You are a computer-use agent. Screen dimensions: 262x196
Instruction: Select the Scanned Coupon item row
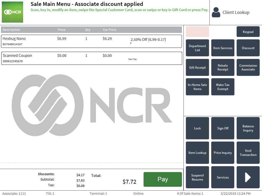coord(92,58)
